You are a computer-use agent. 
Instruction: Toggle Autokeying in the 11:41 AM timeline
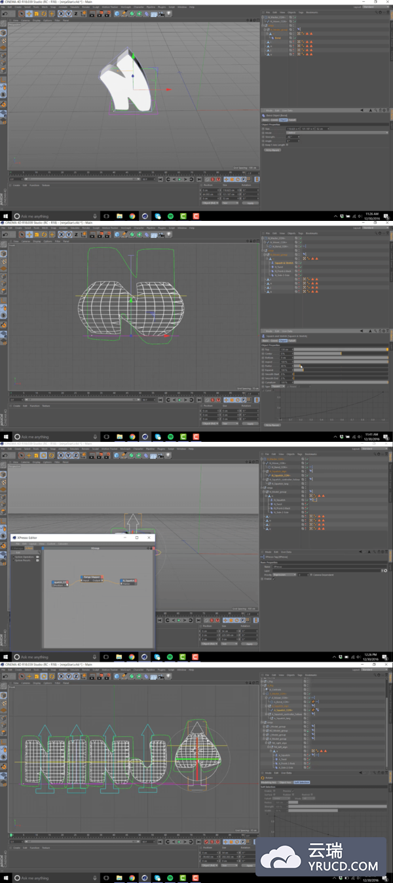pyautogui.click(x=218, y=399)
